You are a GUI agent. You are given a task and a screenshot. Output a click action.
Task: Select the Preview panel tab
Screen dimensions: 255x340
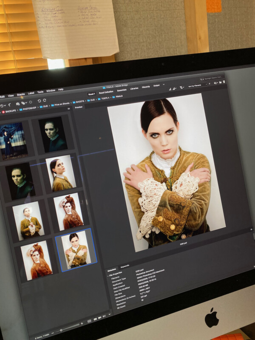[x=79, y=108]
